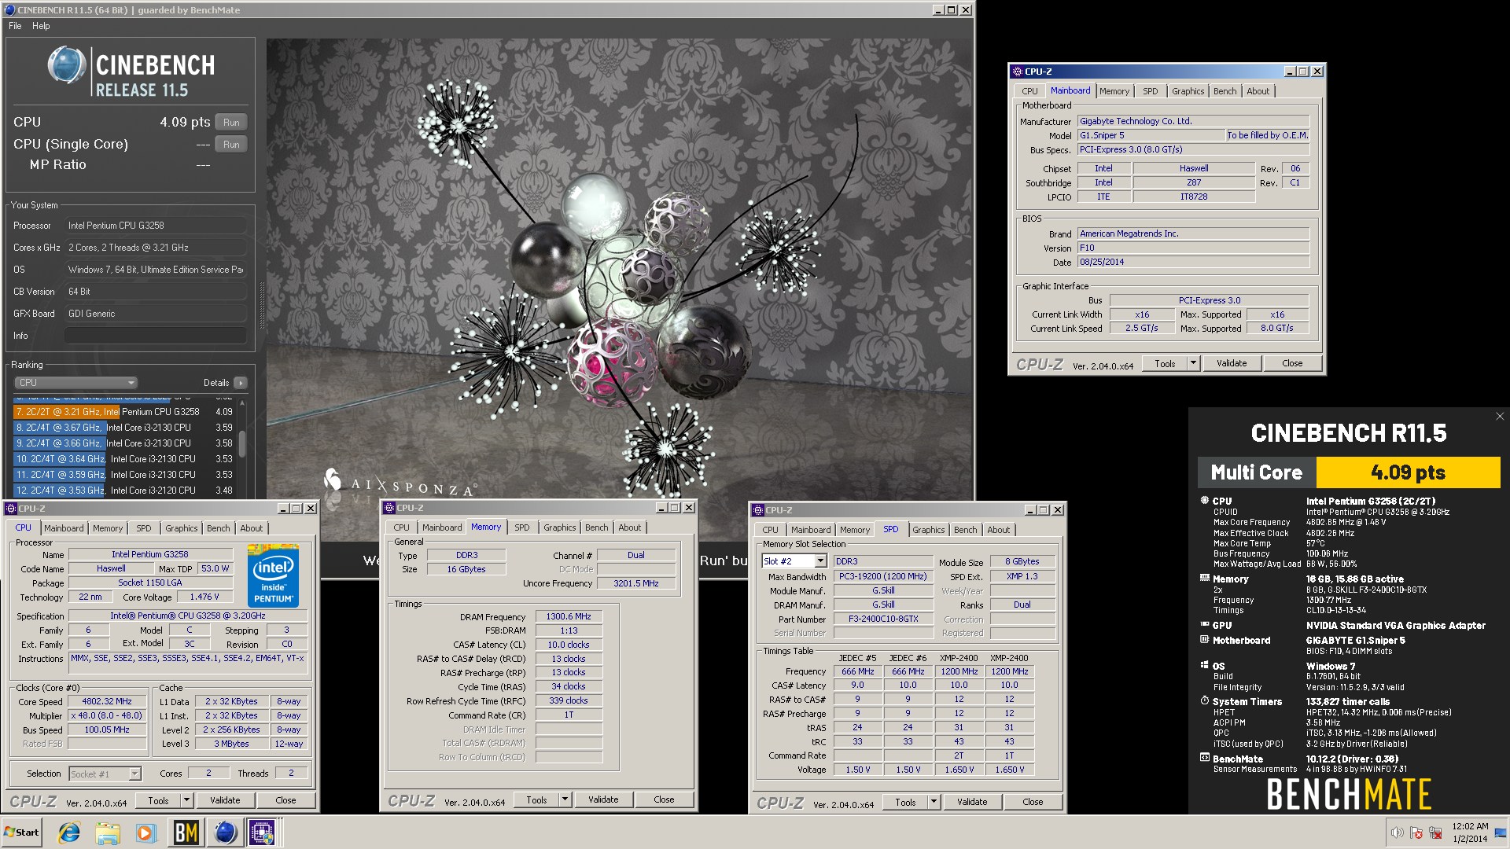The height and width of the screenshot is (849, 1510).
Task: Click Close in CPU-Z SPD window
Action: click(x=1033, y=802)
